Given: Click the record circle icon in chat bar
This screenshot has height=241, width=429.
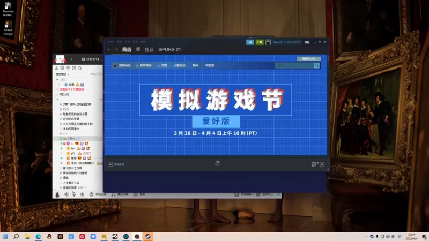Looking at the screenshot, I should coord(135,194).
